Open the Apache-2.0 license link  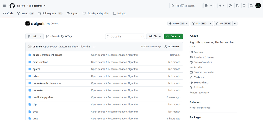click(x=202, y=57)
